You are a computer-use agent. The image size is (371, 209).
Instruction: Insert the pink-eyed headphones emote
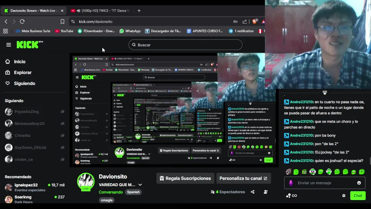pyautogui.click(x=312, y=172)
